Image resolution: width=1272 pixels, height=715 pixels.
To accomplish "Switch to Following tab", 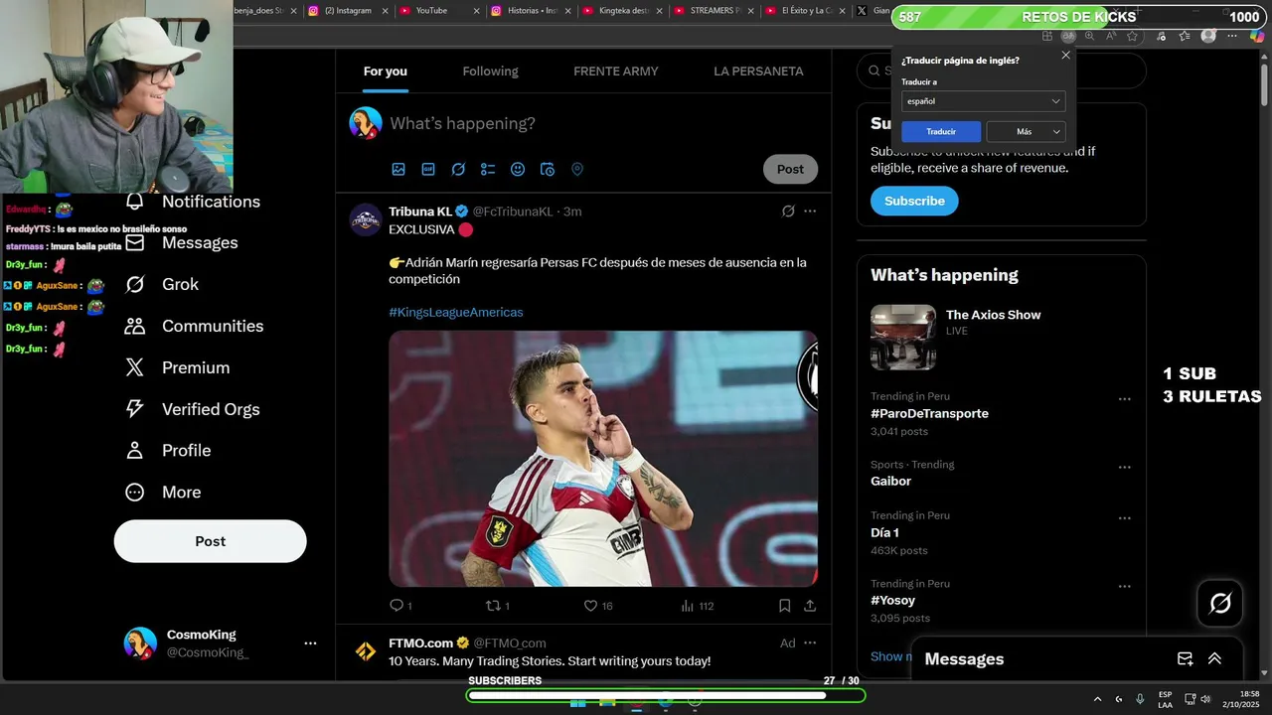I will pyautogui.click(x=490, y=71).
